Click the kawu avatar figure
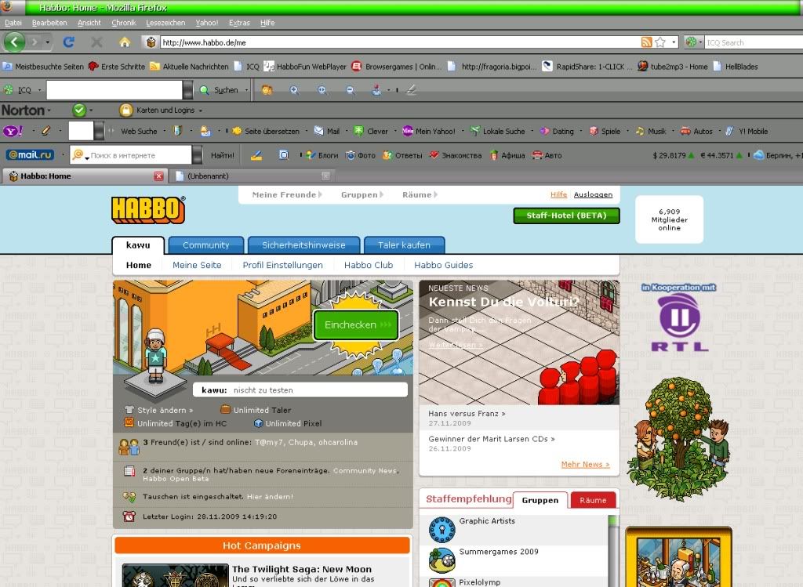The height and width of the screenshot is (587, 803). (154, 356)
